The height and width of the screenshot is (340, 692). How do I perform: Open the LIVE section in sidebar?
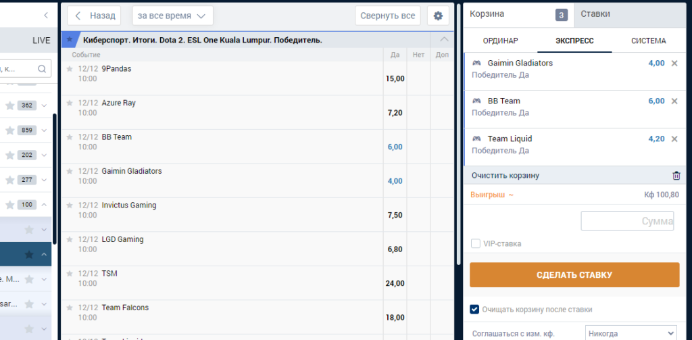41,41
